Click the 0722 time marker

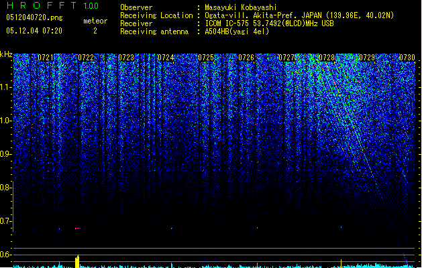(86, 58)
